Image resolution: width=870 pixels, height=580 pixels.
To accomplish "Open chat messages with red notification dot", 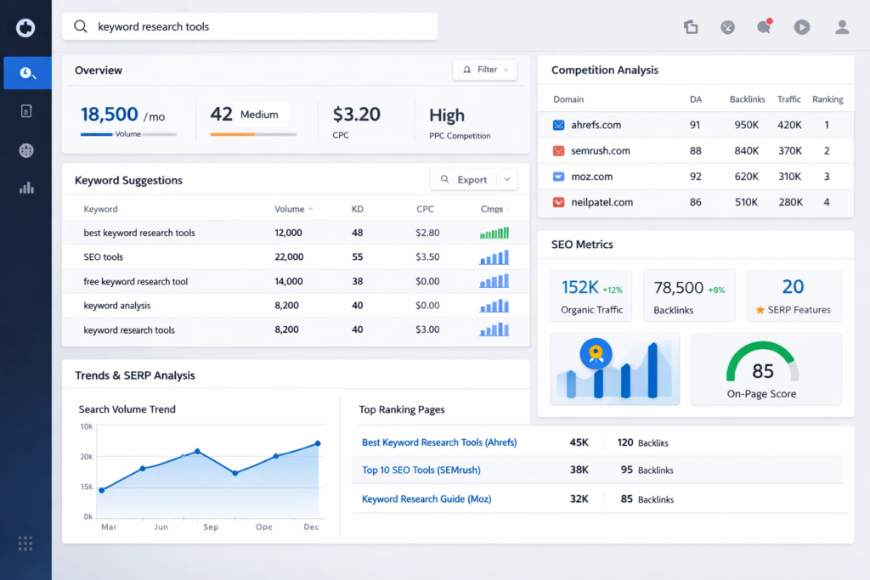I will (764, 27).
